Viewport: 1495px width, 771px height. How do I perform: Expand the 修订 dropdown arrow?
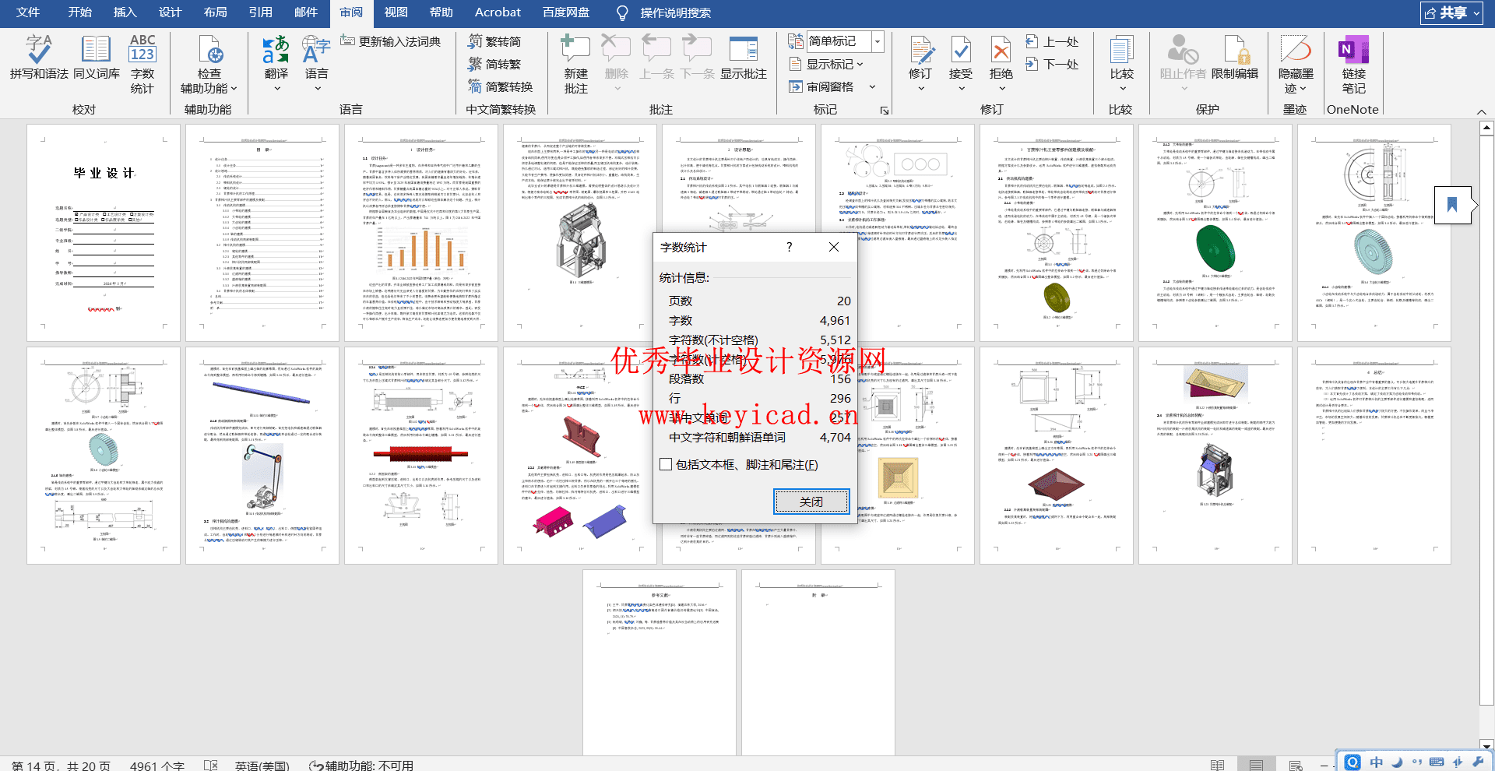[x=920, y=89]
